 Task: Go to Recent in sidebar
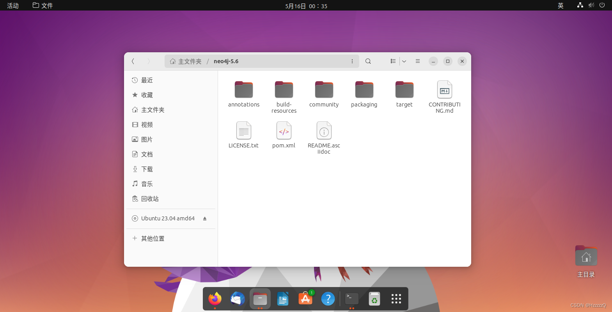click(171, 80)
